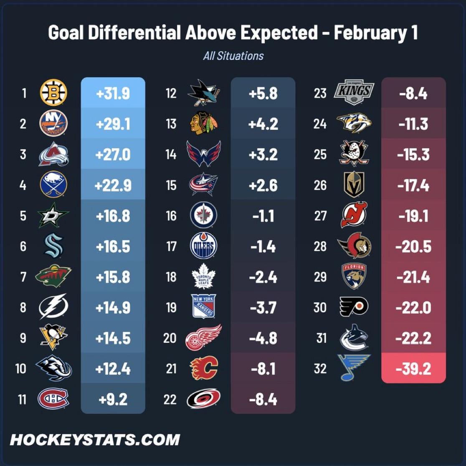The image size is (466, 466).
Task: Click the All Situations subtitle
Action: click(233, 56)
